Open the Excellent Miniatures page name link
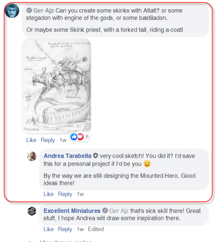This screenshot has width=223, height=242. click(72, 211)
